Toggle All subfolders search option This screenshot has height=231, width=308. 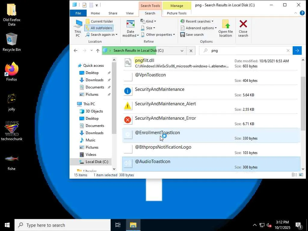[x=99, y=28]
